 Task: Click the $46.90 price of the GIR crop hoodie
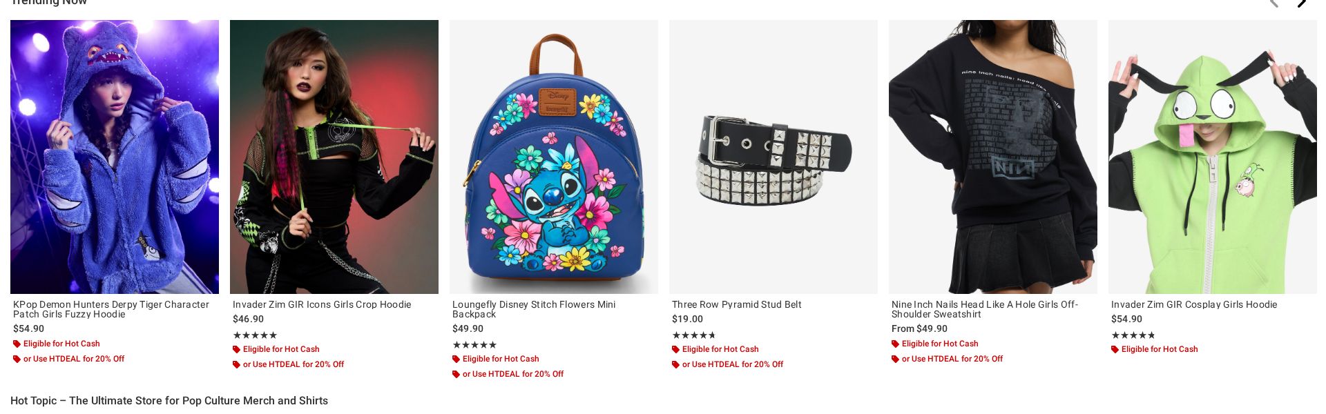(x=248, y=319)
